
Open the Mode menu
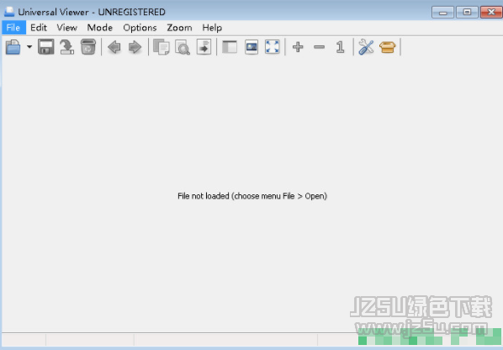pos(100,28)
